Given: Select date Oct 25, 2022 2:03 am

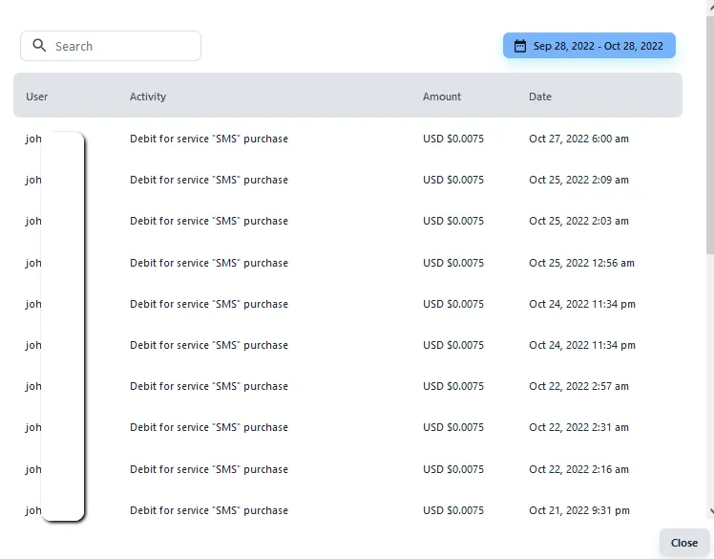Looking at the screenshot, I should (x=578, y=221).
